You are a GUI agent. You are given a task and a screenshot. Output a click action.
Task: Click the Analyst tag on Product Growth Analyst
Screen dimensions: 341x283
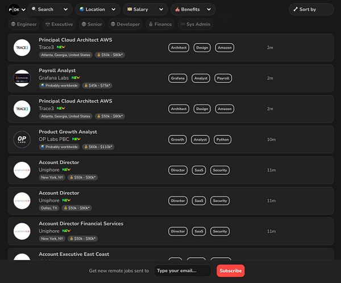pyautogui.click(x=200, y=140)
